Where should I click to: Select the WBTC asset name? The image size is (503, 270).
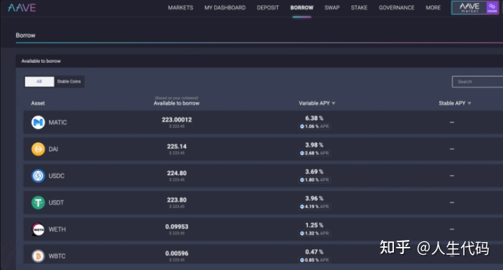[x=57, y=256]
